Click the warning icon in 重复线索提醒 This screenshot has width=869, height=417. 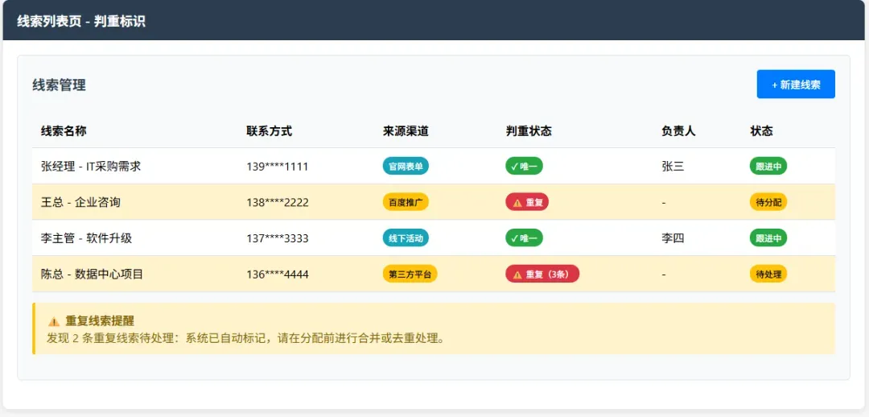pos(54,321)
